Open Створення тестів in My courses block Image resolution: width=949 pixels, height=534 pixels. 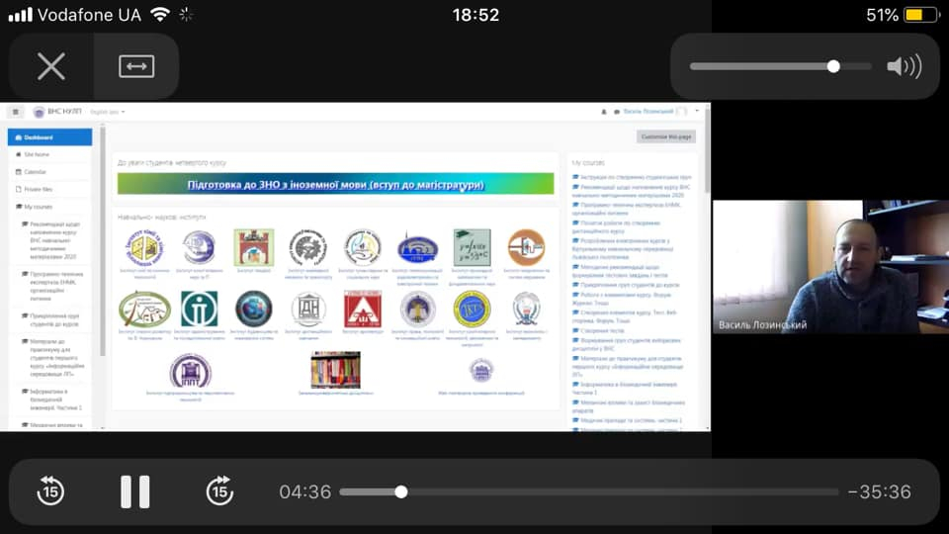click(602, 330)
